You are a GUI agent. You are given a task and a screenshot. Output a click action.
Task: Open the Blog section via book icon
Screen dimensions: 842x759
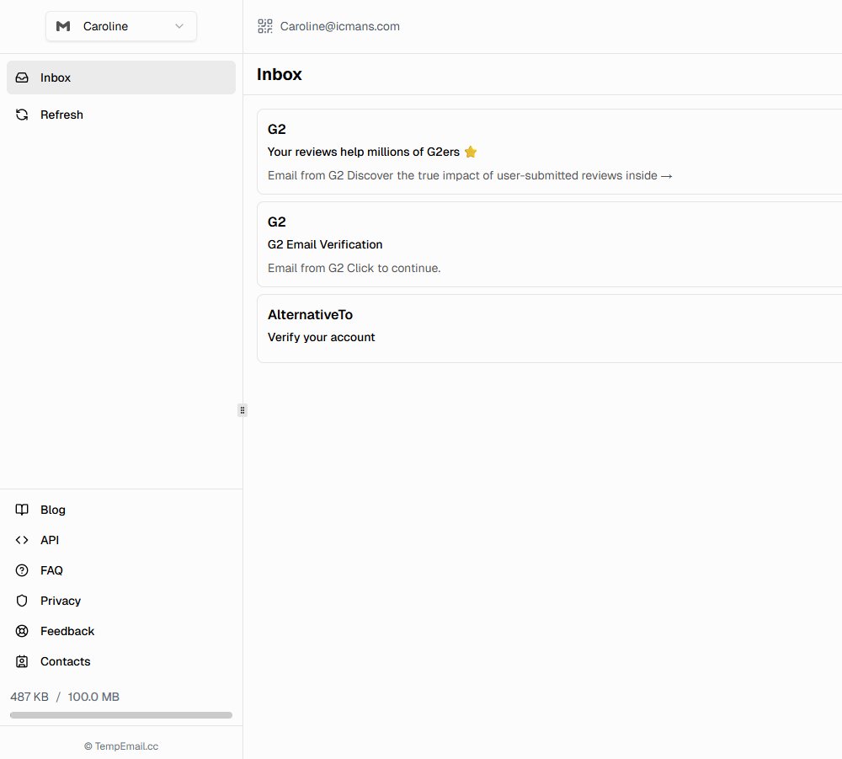[22, 510]
